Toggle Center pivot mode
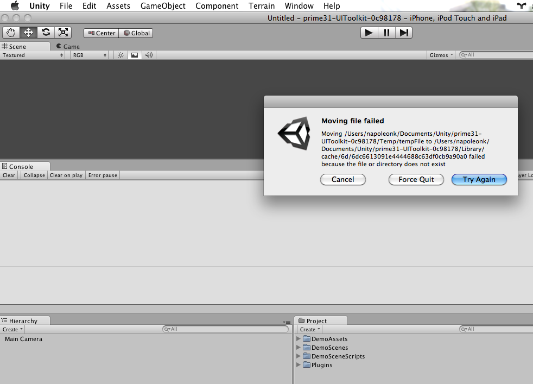 coord(101,33)
